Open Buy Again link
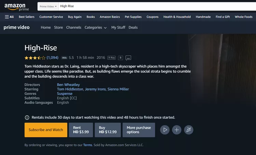The image size is (256, 155). (x=75, y=17)
